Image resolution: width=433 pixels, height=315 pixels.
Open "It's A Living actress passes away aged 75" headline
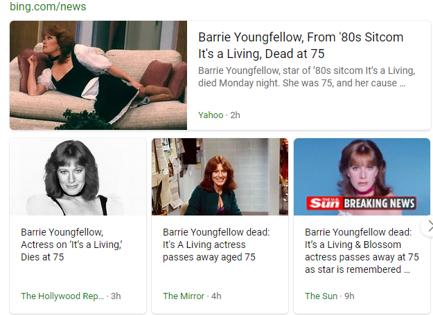(x=215, y=245)
